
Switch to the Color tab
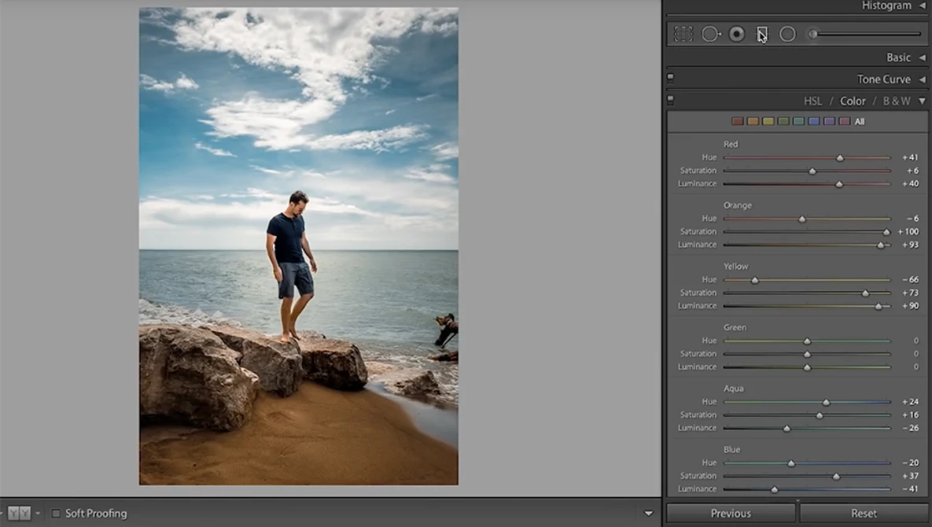tap(853, 101)
